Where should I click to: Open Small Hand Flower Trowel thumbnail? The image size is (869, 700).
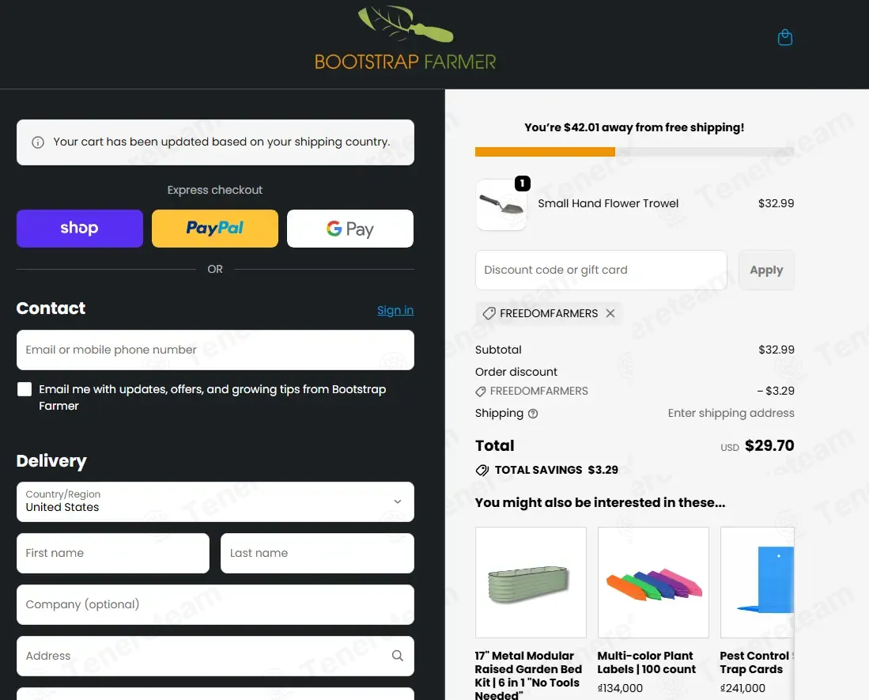[501, 205]
